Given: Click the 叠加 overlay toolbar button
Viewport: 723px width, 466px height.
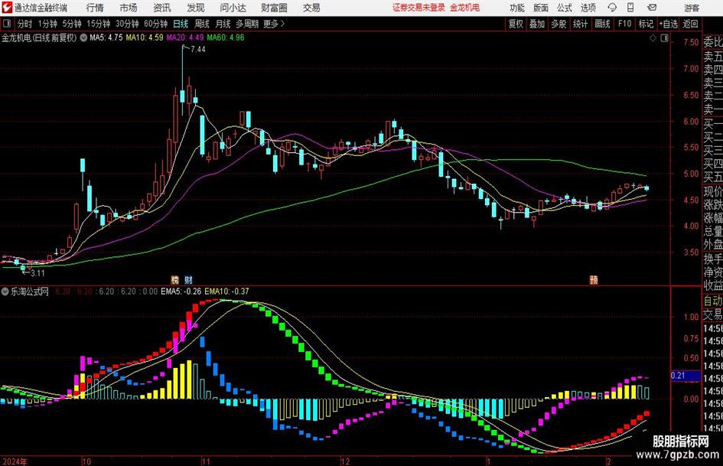Looking at the screenshot, I should pos(537,24).
